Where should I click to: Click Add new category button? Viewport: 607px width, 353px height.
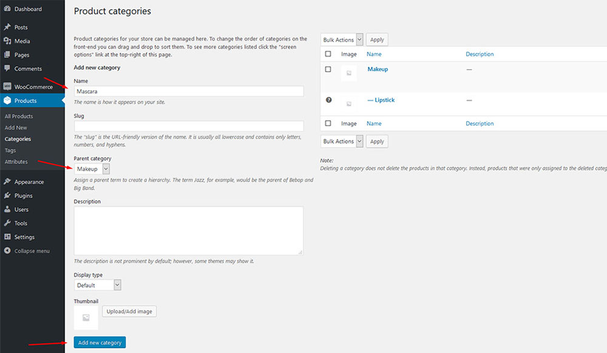[x=100, y=342]
